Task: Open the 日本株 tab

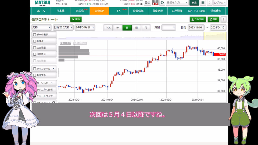Action: [60, 11]
